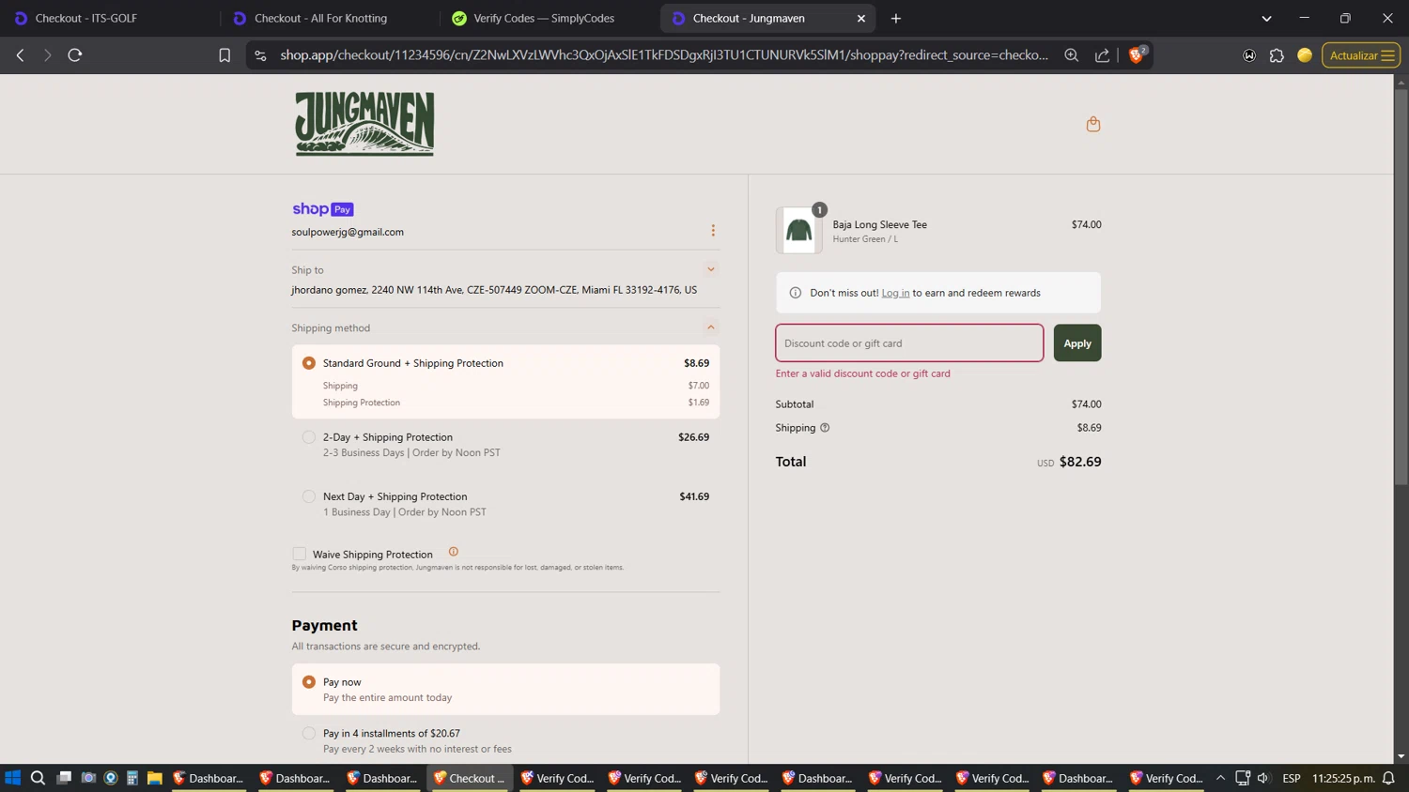Open Brave main menu button

pos(1387,55)
